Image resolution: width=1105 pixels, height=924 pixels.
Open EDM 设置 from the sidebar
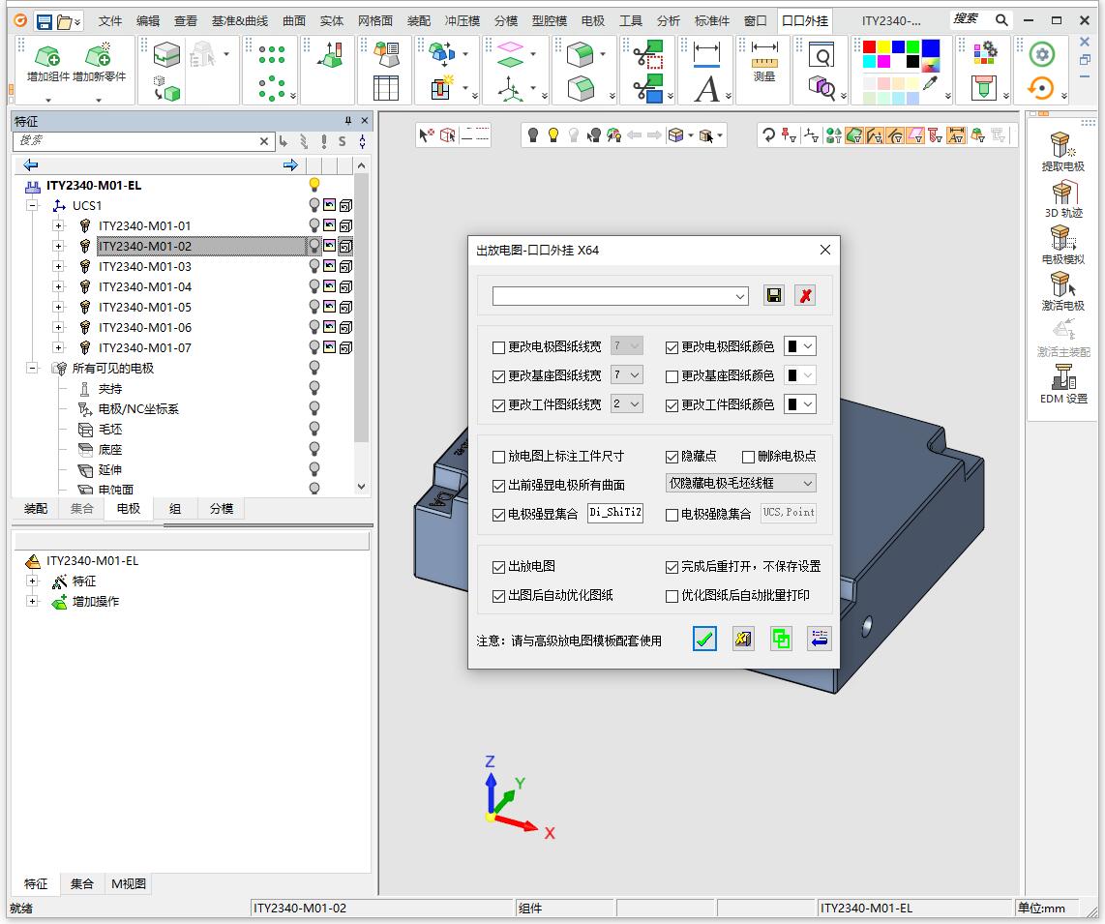[x=1062, y=383]
